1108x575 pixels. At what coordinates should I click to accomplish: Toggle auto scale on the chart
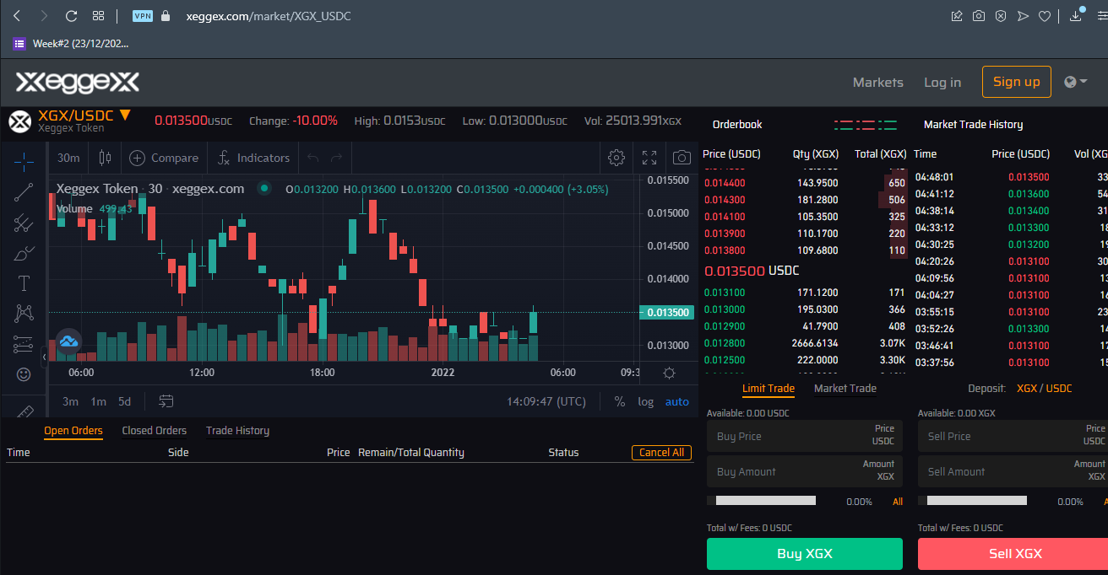(x=677, y=401)
